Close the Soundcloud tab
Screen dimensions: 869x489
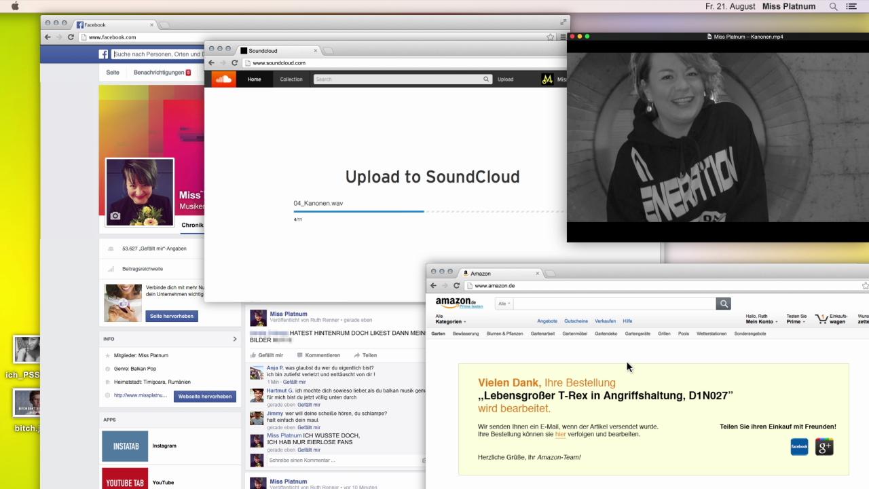(316, 50)
